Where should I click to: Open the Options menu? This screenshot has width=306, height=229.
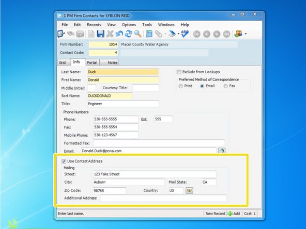pos(129,25)
